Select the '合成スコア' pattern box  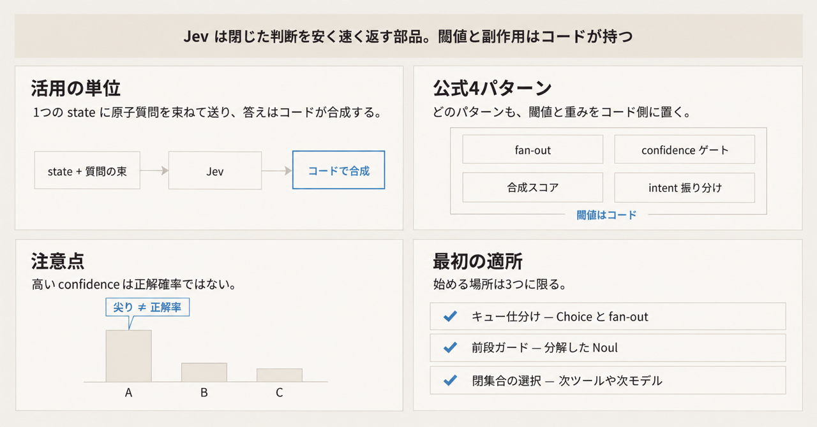[x=533, y=187]
